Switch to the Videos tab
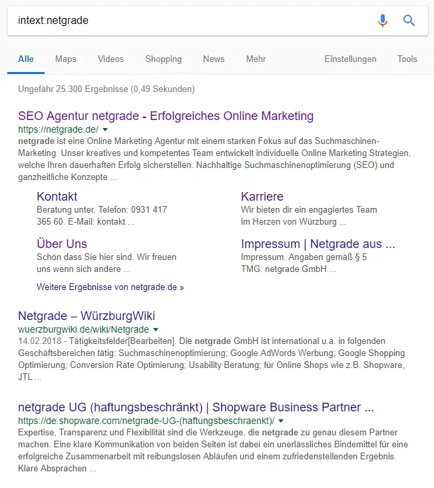Image resolution: width=434 pixels, height=488 pixels. click(110, 59)
